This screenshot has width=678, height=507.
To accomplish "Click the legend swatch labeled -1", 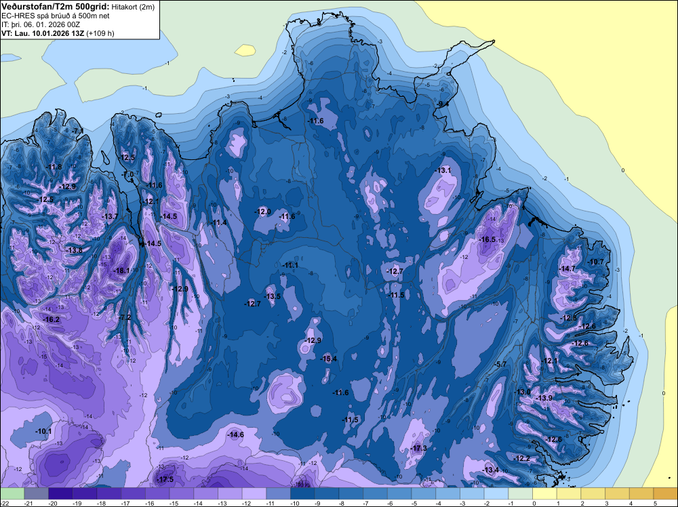I will coord(521,493).
